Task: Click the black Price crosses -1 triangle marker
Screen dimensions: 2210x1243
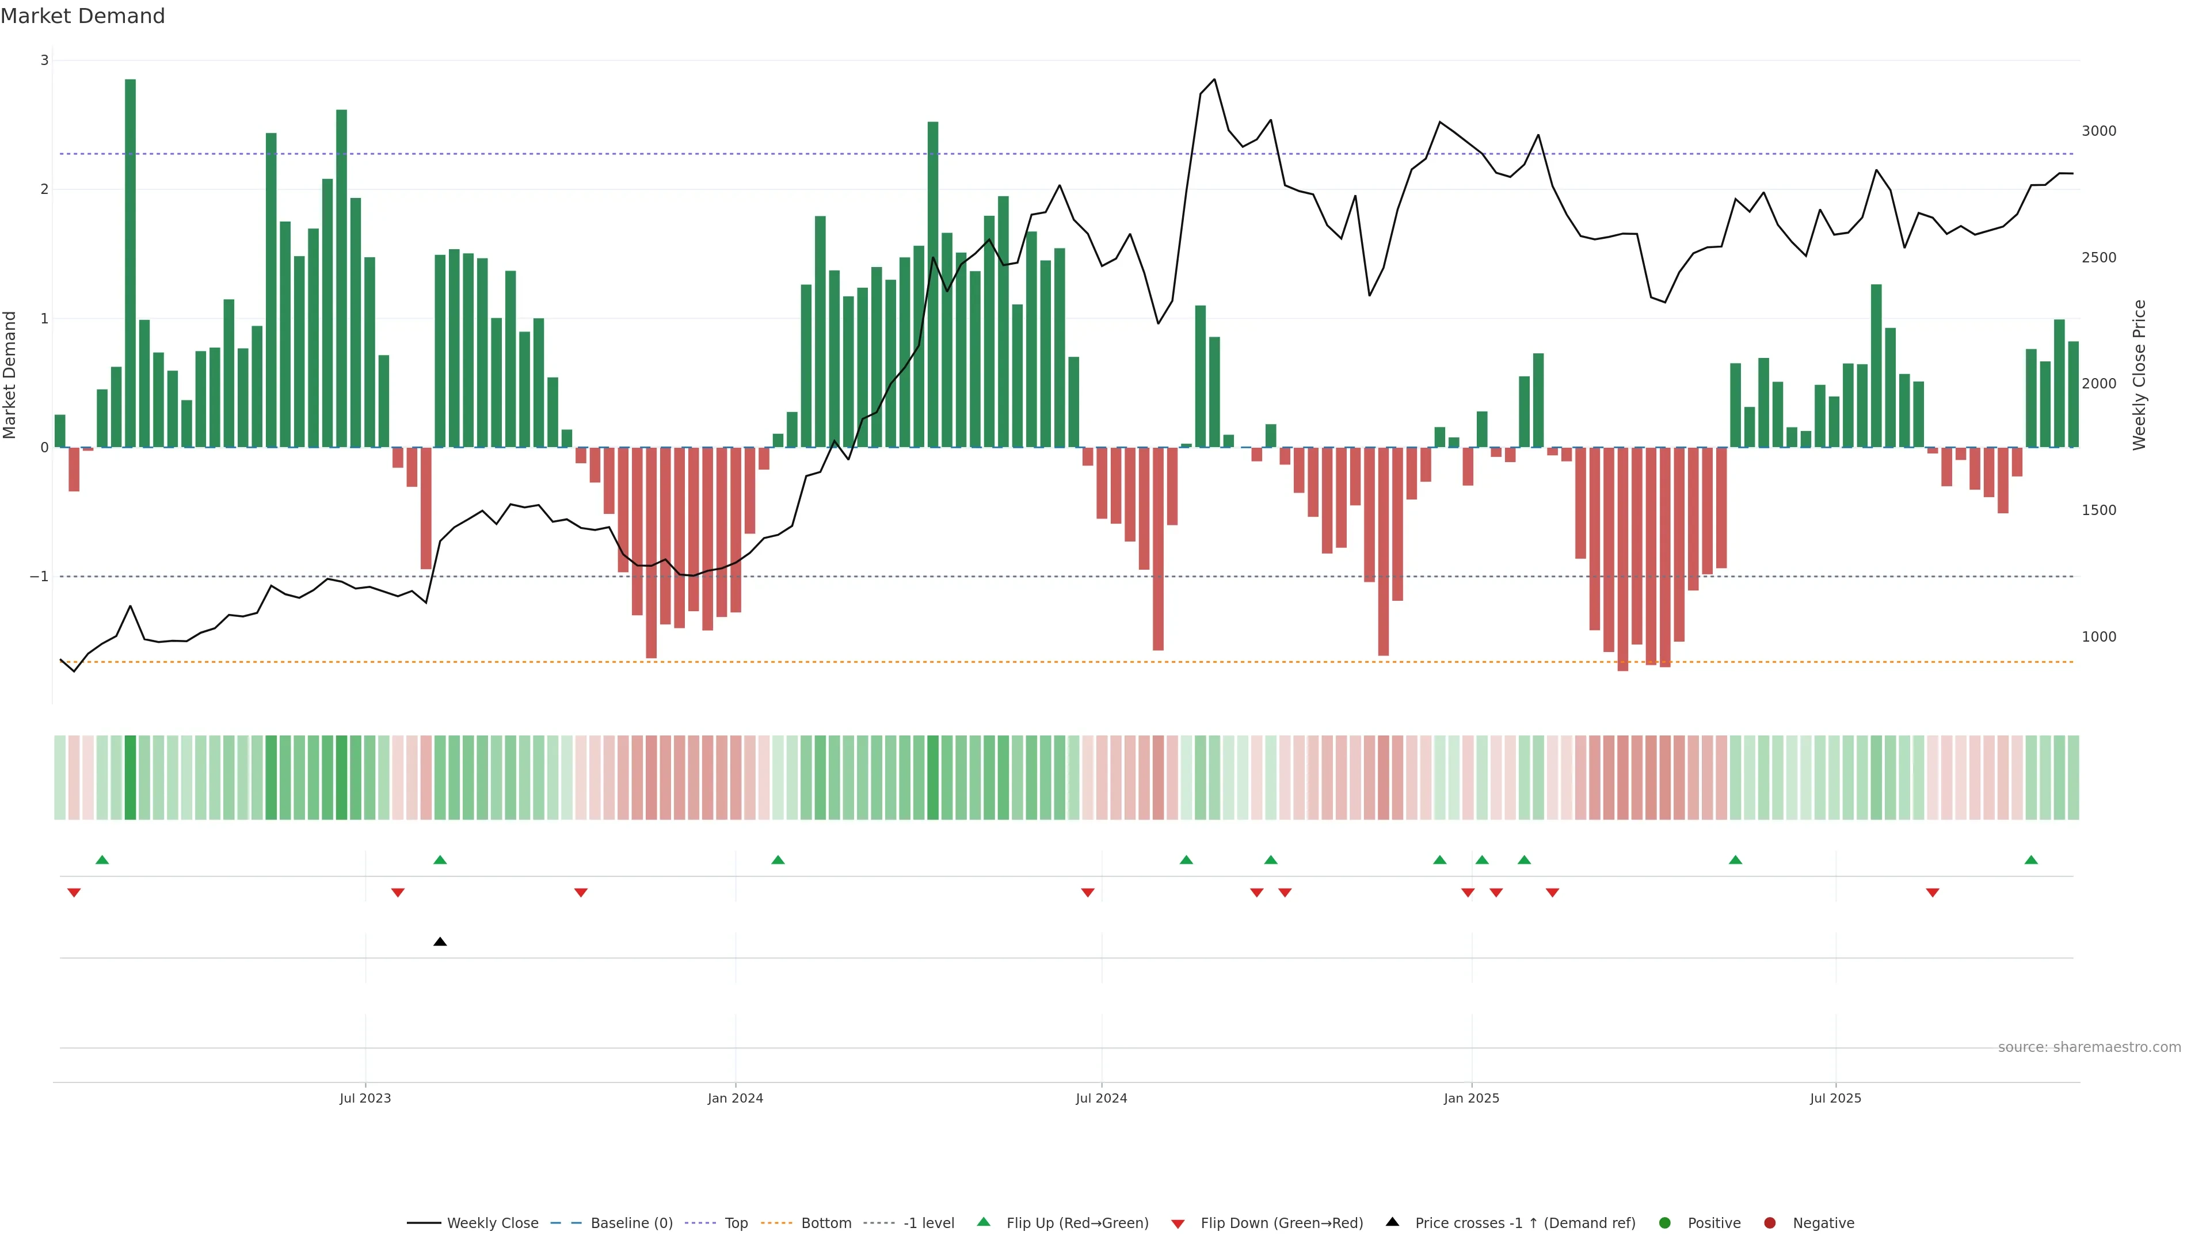Action: (440, 942)
